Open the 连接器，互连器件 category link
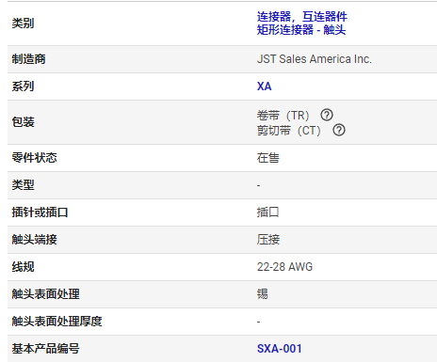Image resolution: width=437 pixels, height=362 pixels. pyautogui.click(x=302, y=16)
